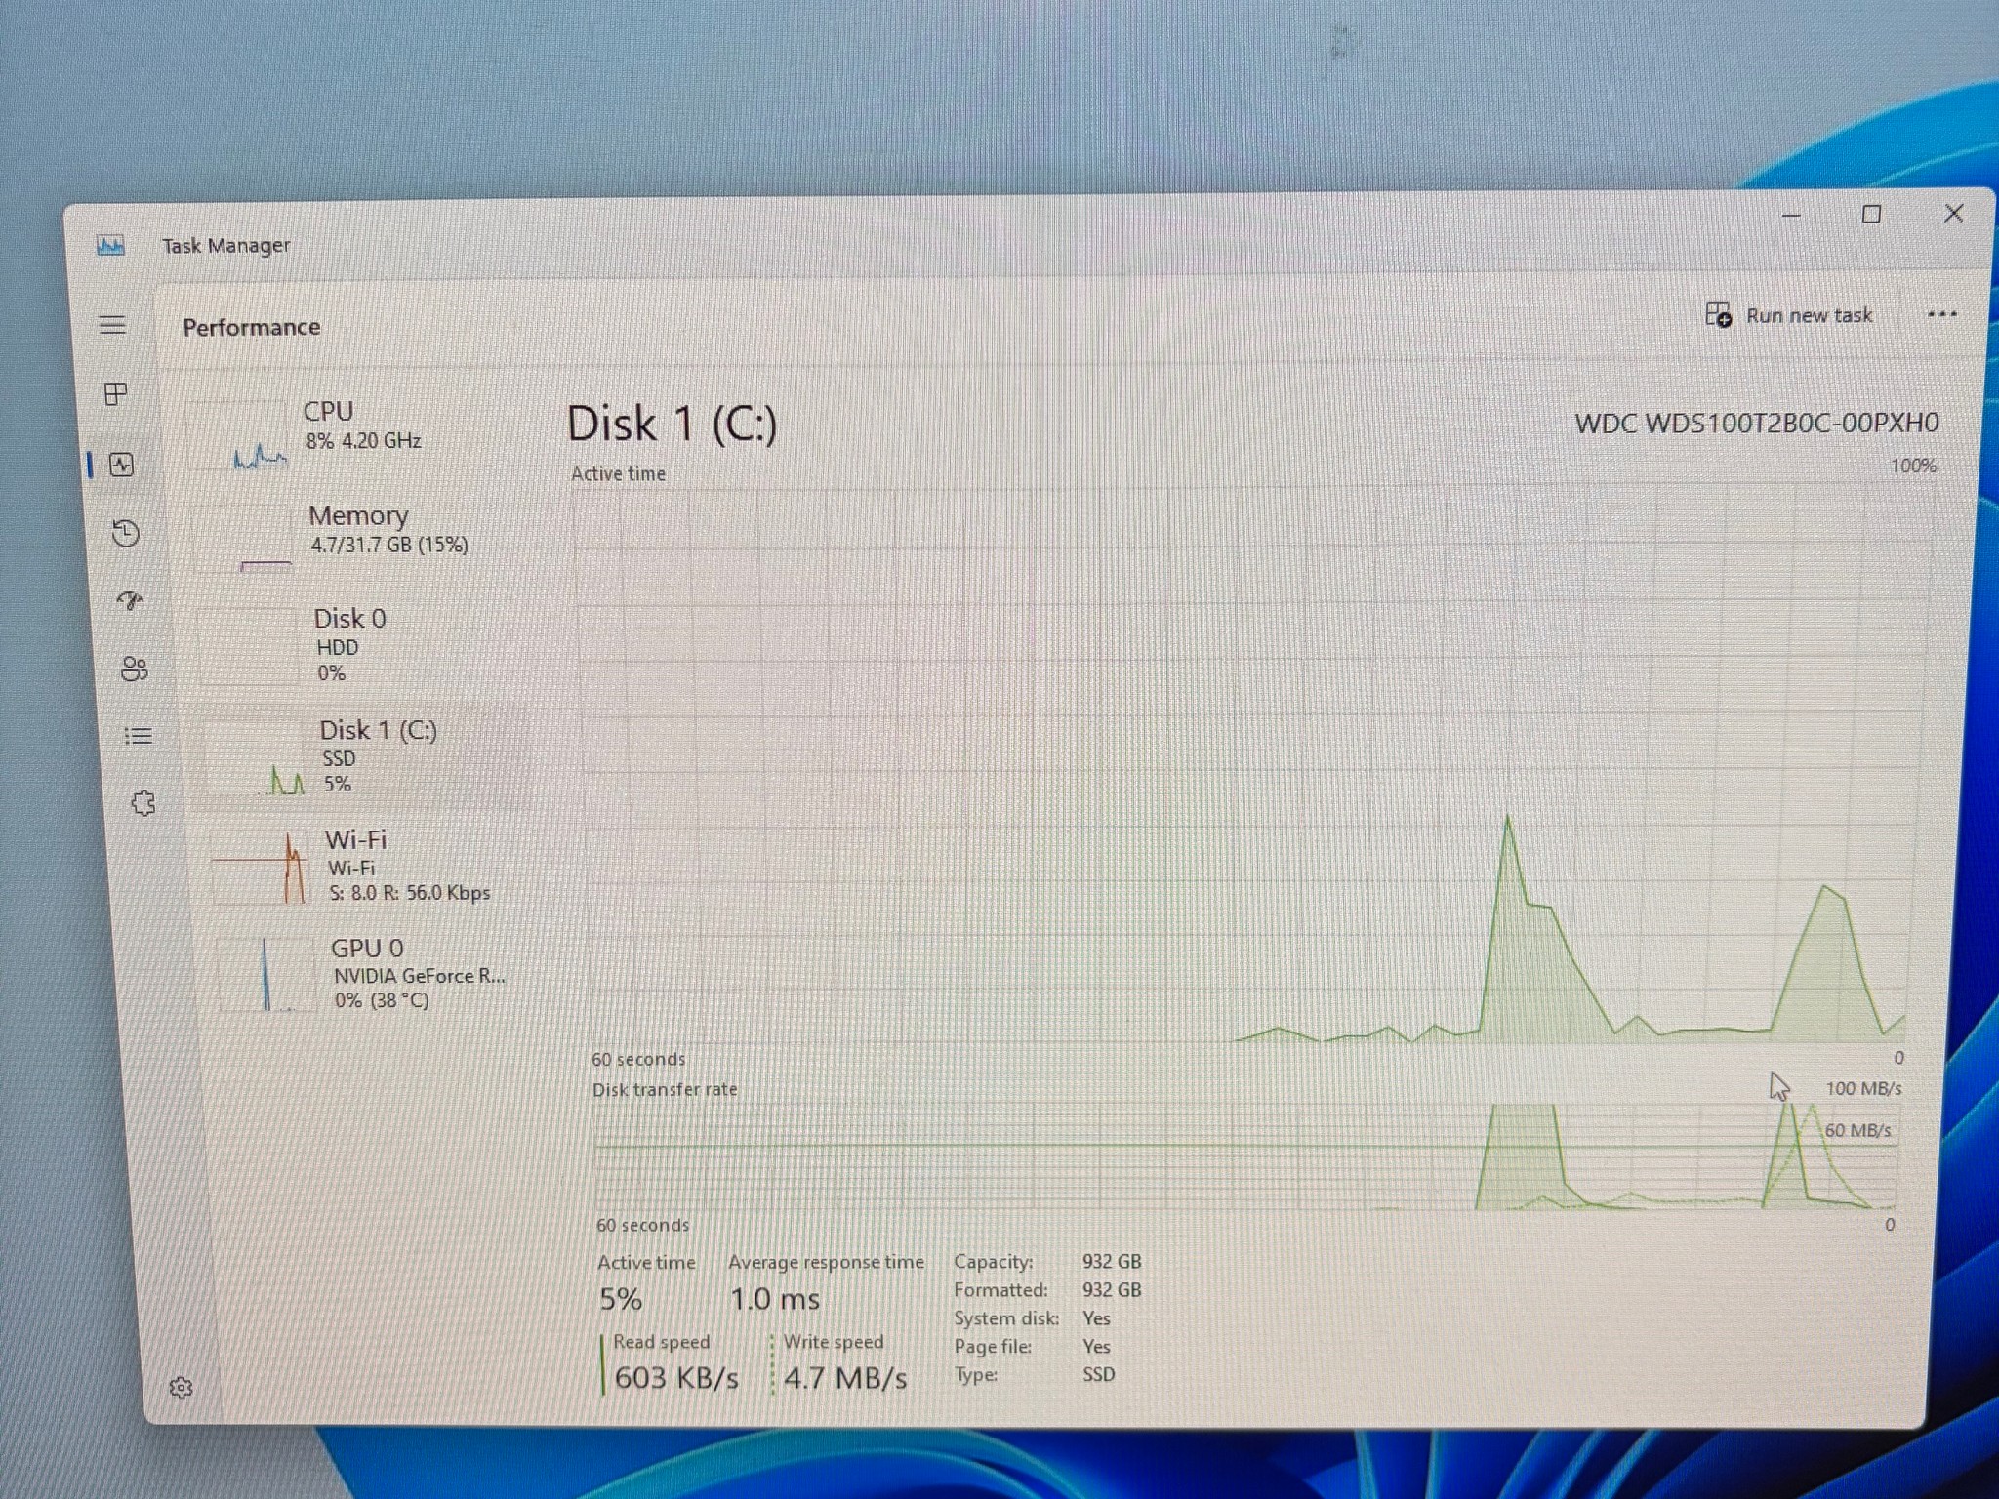This screenshot has height=1499, width=1999.
Task: Open the Users page icon
Action: 134,668
